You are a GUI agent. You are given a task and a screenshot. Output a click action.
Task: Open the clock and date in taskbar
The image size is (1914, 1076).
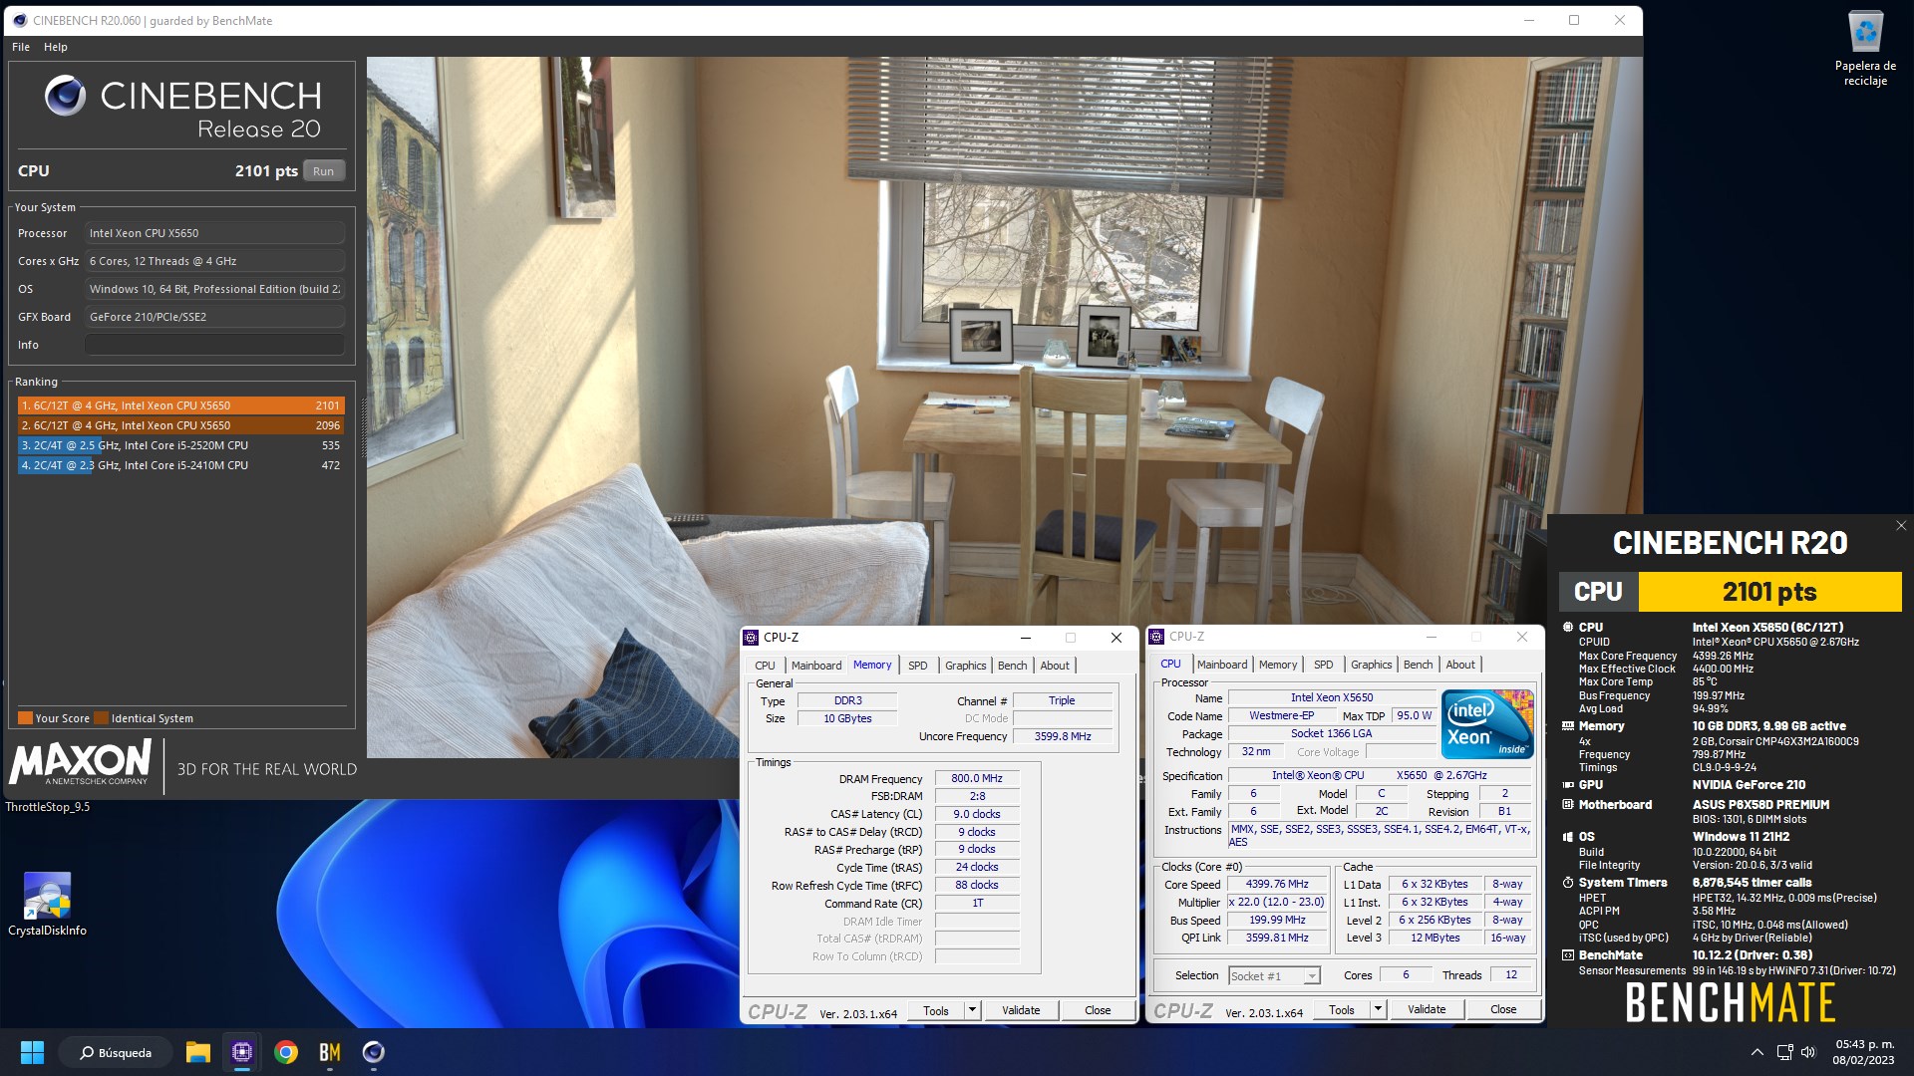pos(1863,1052)
